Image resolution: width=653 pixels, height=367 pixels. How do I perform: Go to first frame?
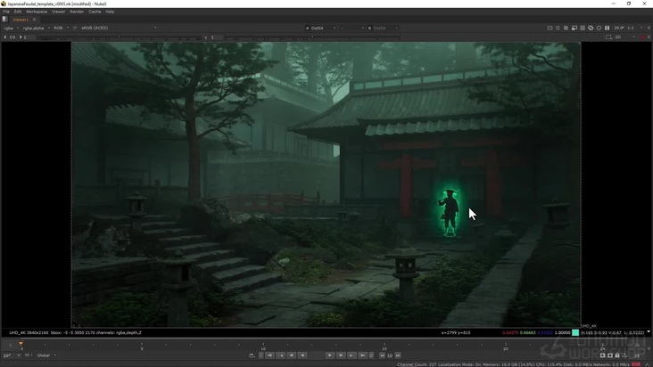click(270, 355)
